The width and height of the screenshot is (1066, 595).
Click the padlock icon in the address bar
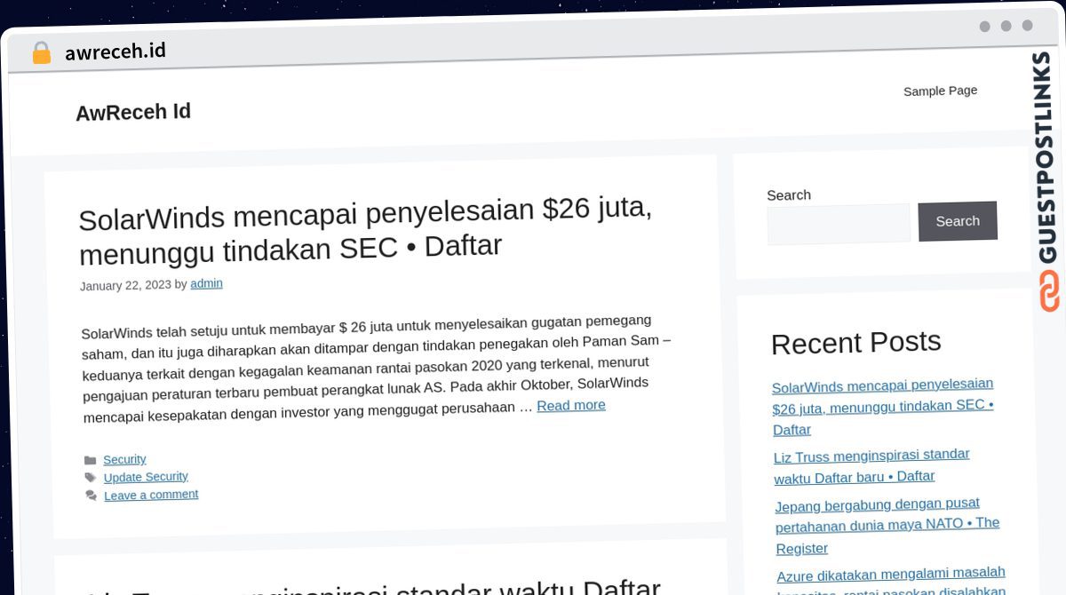[41, 52]
